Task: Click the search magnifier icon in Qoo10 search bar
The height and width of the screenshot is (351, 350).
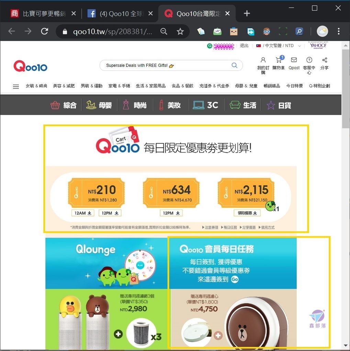Action: [x=234, y=65]
